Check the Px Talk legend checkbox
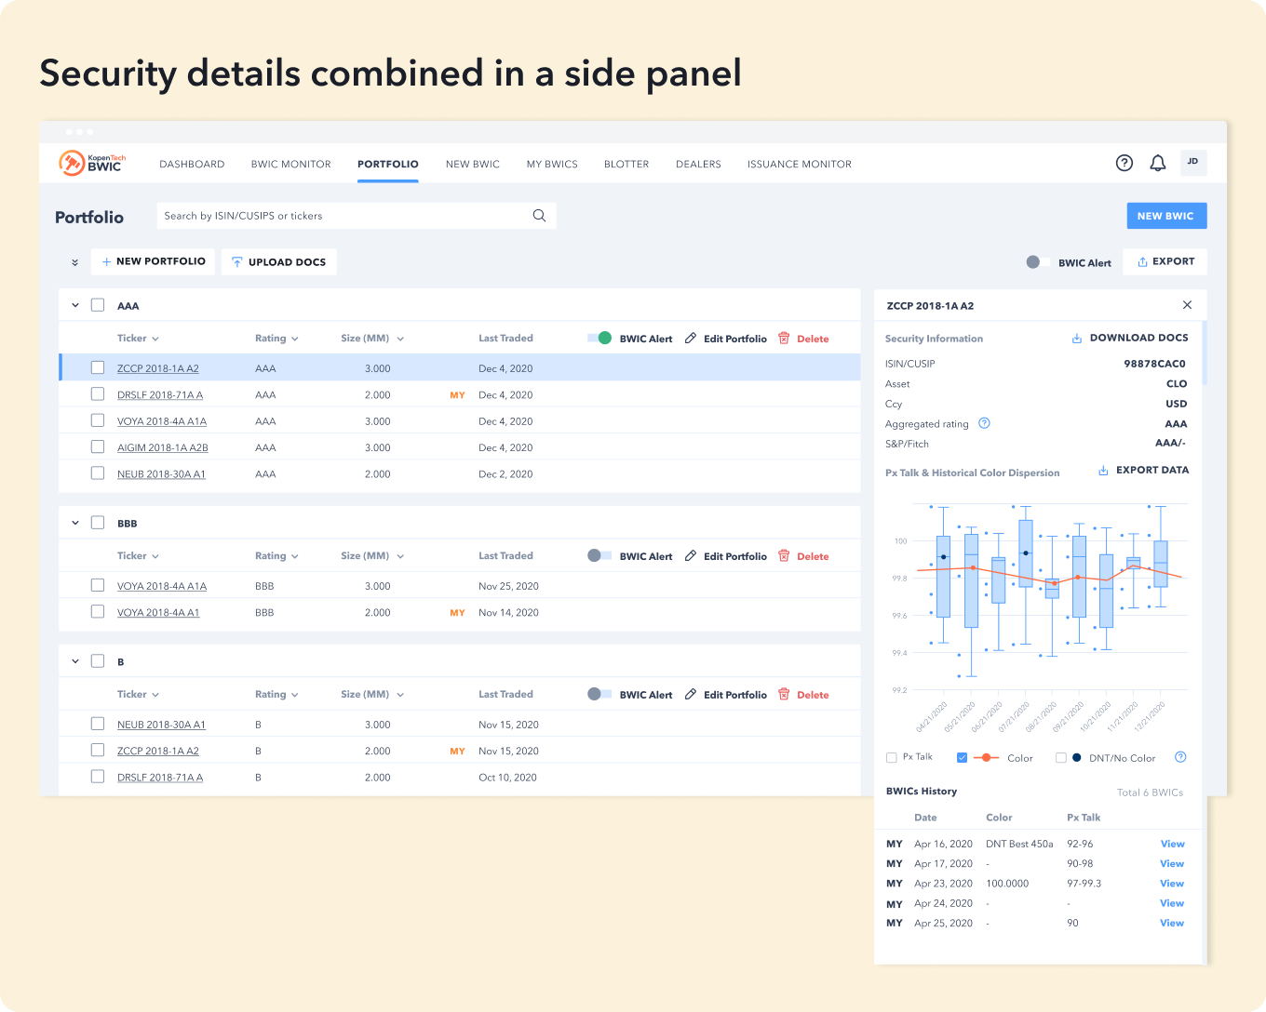 [892, 758]
